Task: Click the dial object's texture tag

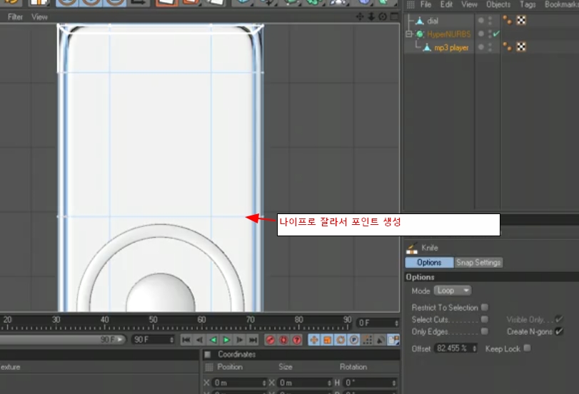Action: [x=521, y=21]
